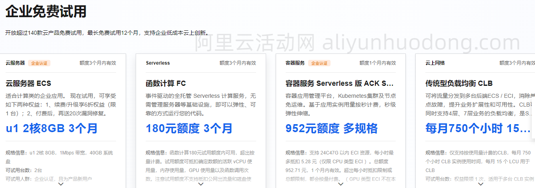Viewport: 535px width, 188px height.
Task: Click the 180元额度 3个月 offer text
Action: click(x=189, y=129)
